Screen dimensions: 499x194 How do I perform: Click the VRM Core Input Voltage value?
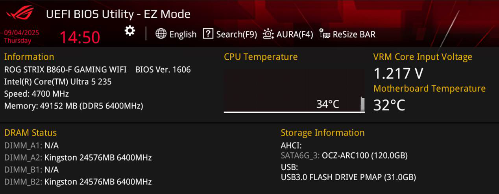(398, 73)
